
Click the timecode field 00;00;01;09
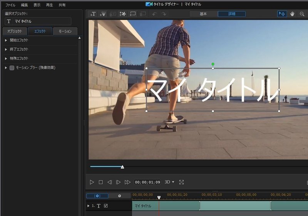(147, 182)
